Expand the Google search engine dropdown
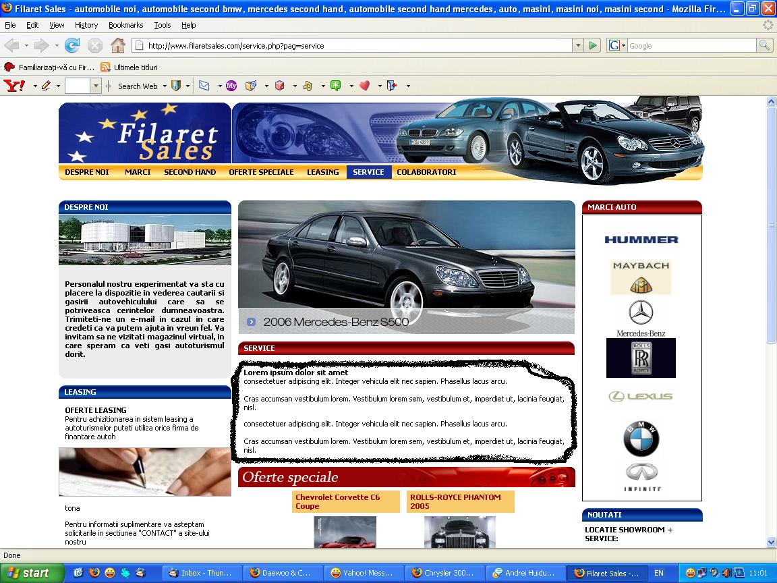777x583 pixels. [x=623, y=46]
